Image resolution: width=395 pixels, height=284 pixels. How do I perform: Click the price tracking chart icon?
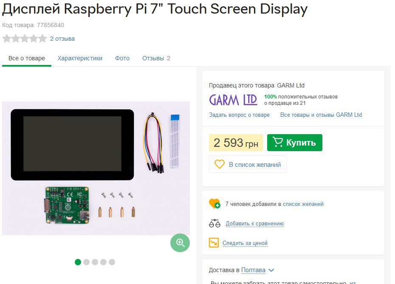point(214,243)
